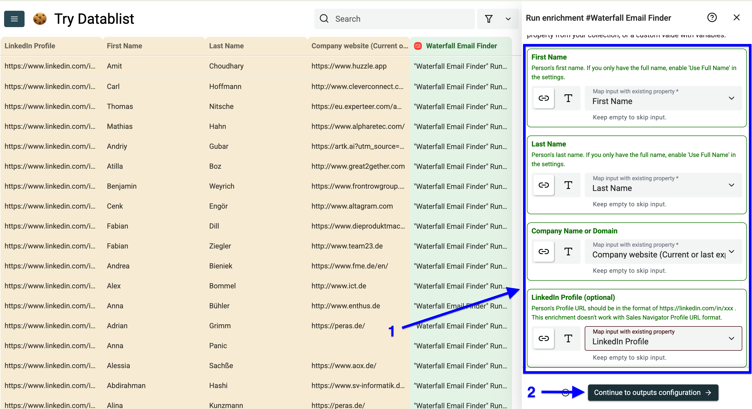Select the cell 'https://www.huzzle.app'
This screenshot has width=752, height=409.
[x=359, y=66]
